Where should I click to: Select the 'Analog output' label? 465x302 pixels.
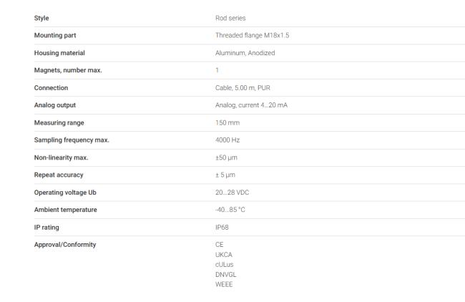point(54,105)
